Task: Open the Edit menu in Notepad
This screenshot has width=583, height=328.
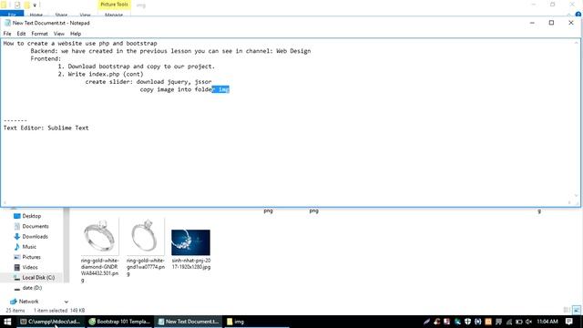Action: (21, 34)
